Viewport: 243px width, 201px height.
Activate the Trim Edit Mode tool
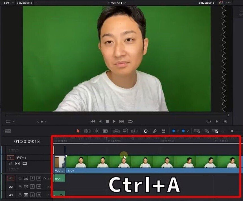87,131
